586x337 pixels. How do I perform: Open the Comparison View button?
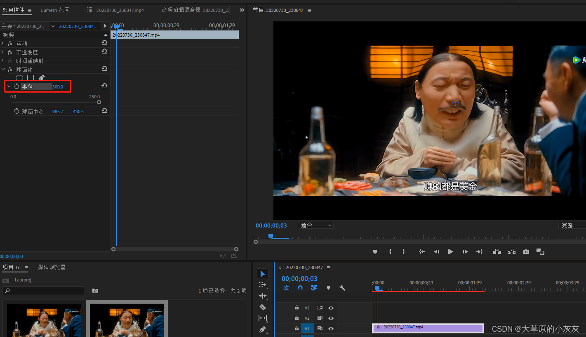[x=540, y=251]
